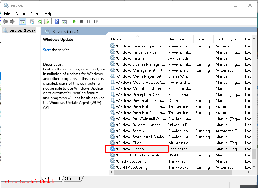Sort by the Name column header
258x188 pixels.
point(138,39)
